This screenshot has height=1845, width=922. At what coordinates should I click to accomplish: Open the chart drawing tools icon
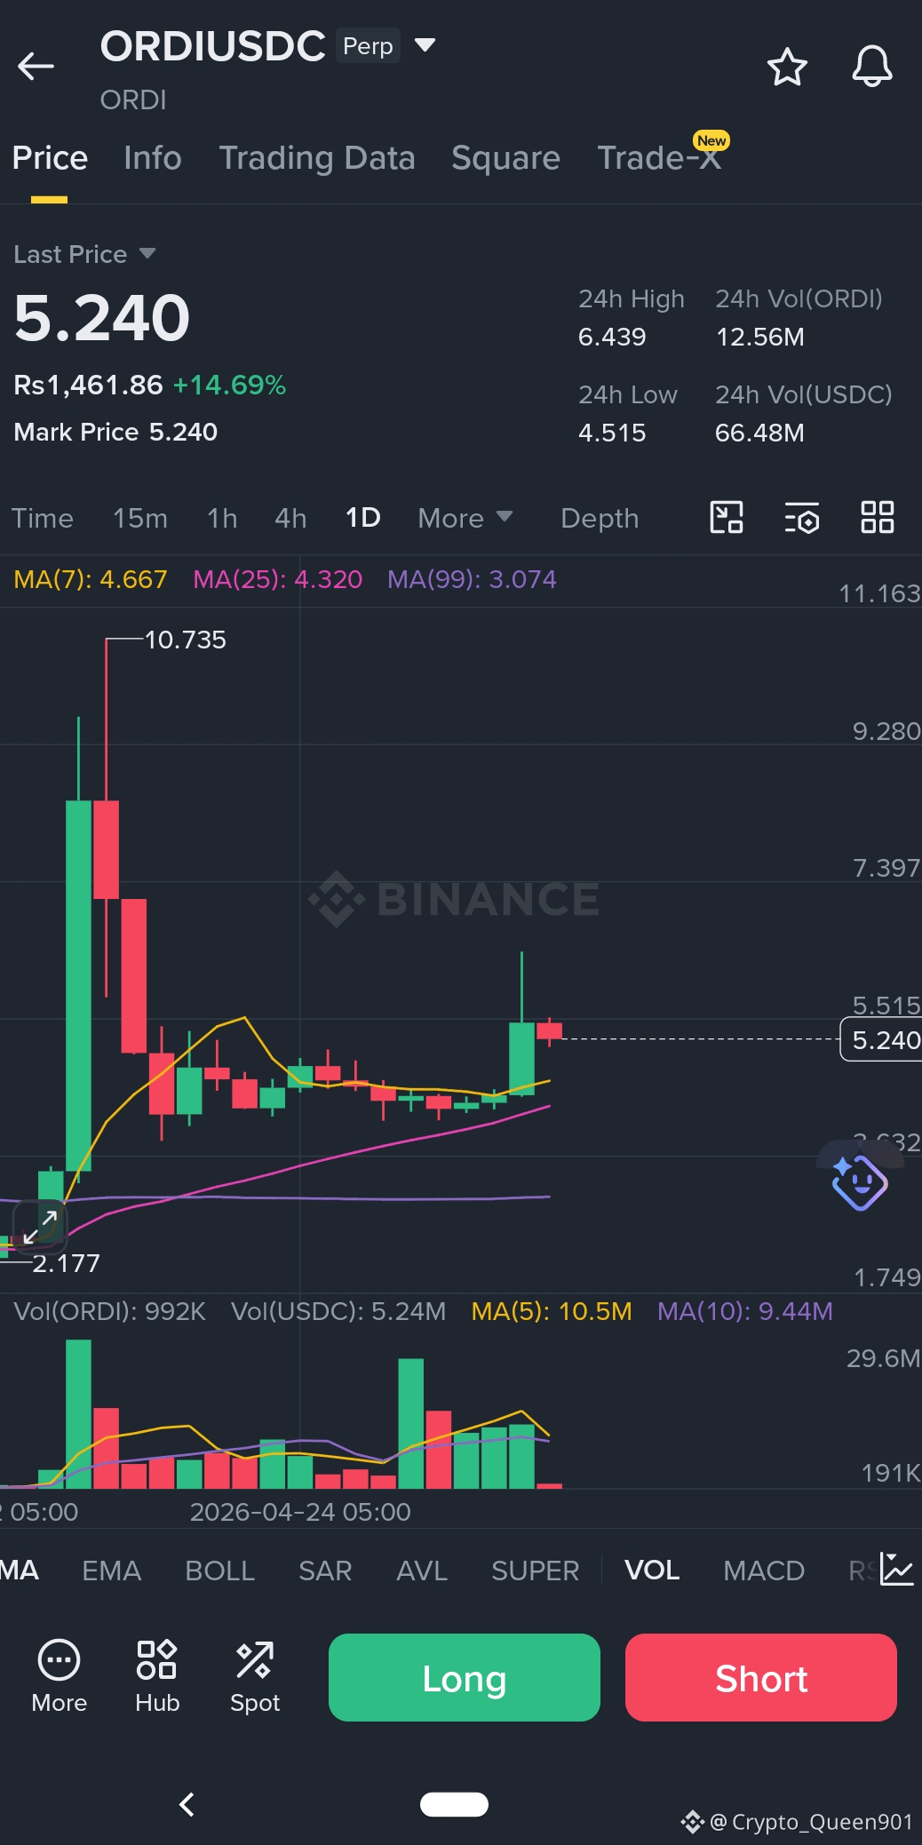[x=727, y=517]
